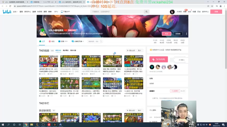Open the 12.2版本 改动预告 video thumbnail
Image resolution: width=227 pixels, height=127 pixels.
pyautogui.click(x=134, y=61)
